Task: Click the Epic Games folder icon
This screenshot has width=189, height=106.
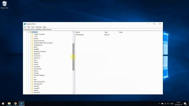Action: 32,69
